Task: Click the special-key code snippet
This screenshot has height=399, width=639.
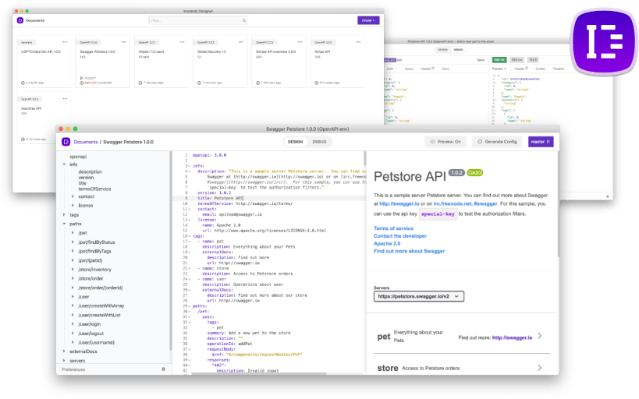Action: tap(438, 214)
